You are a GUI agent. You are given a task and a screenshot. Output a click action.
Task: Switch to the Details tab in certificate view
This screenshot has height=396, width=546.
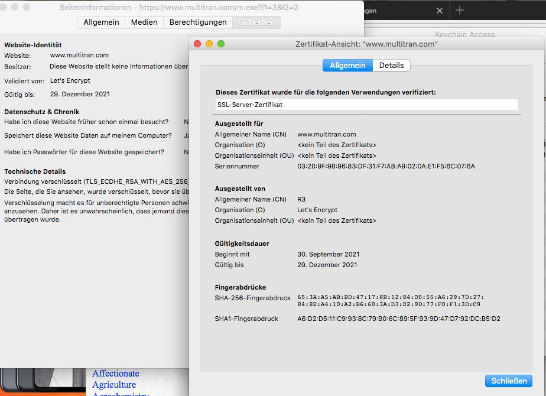(391, 66)
